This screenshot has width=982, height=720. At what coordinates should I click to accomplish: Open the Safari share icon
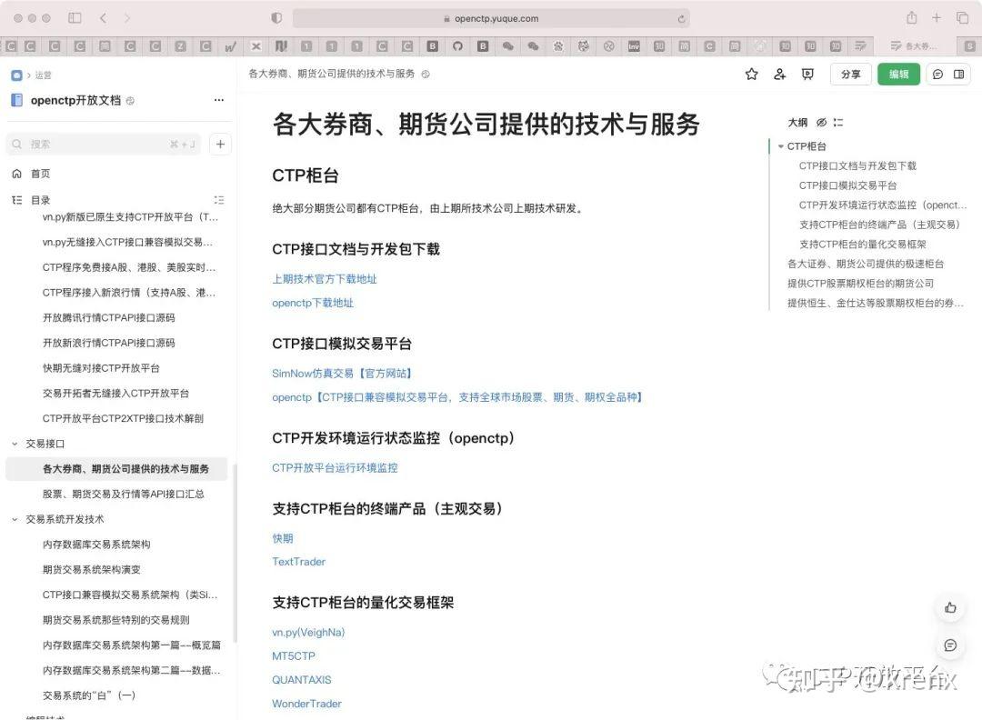912,18
